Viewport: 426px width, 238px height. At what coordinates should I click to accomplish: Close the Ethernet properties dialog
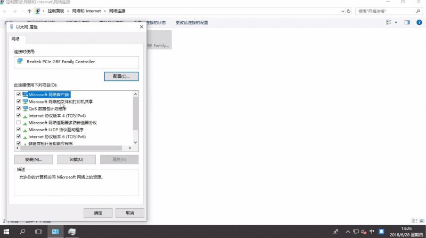click(x=142, y=27)
